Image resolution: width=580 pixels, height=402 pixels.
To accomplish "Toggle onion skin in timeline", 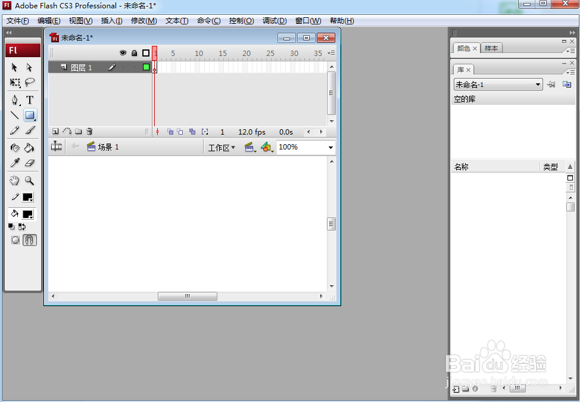I will (x=170, y=132).
